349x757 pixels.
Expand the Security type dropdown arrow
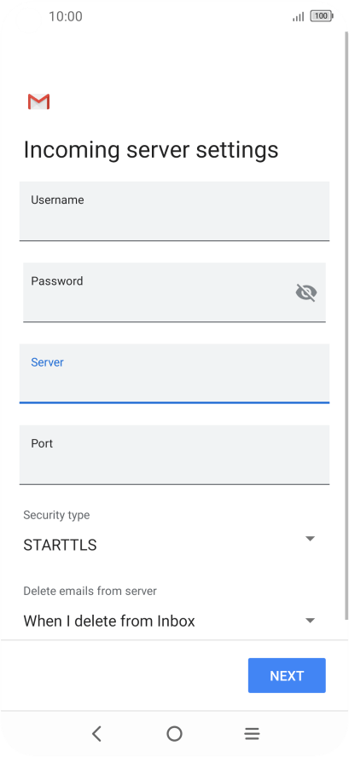(x=311, y=538)
